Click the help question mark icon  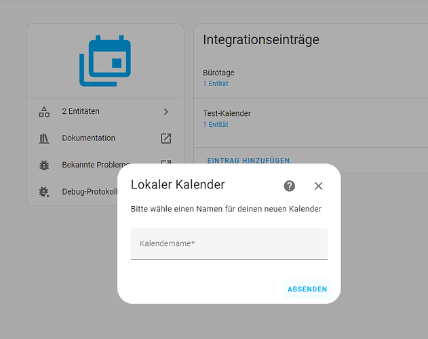pos(290,186)
